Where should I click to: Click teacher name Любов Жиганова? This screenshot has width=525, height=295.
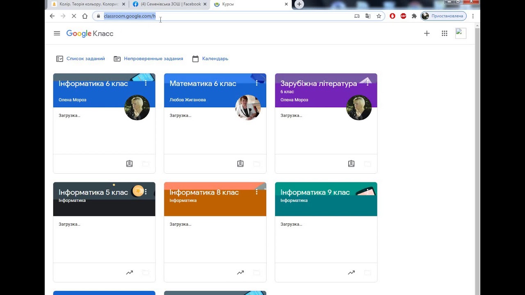187,100
